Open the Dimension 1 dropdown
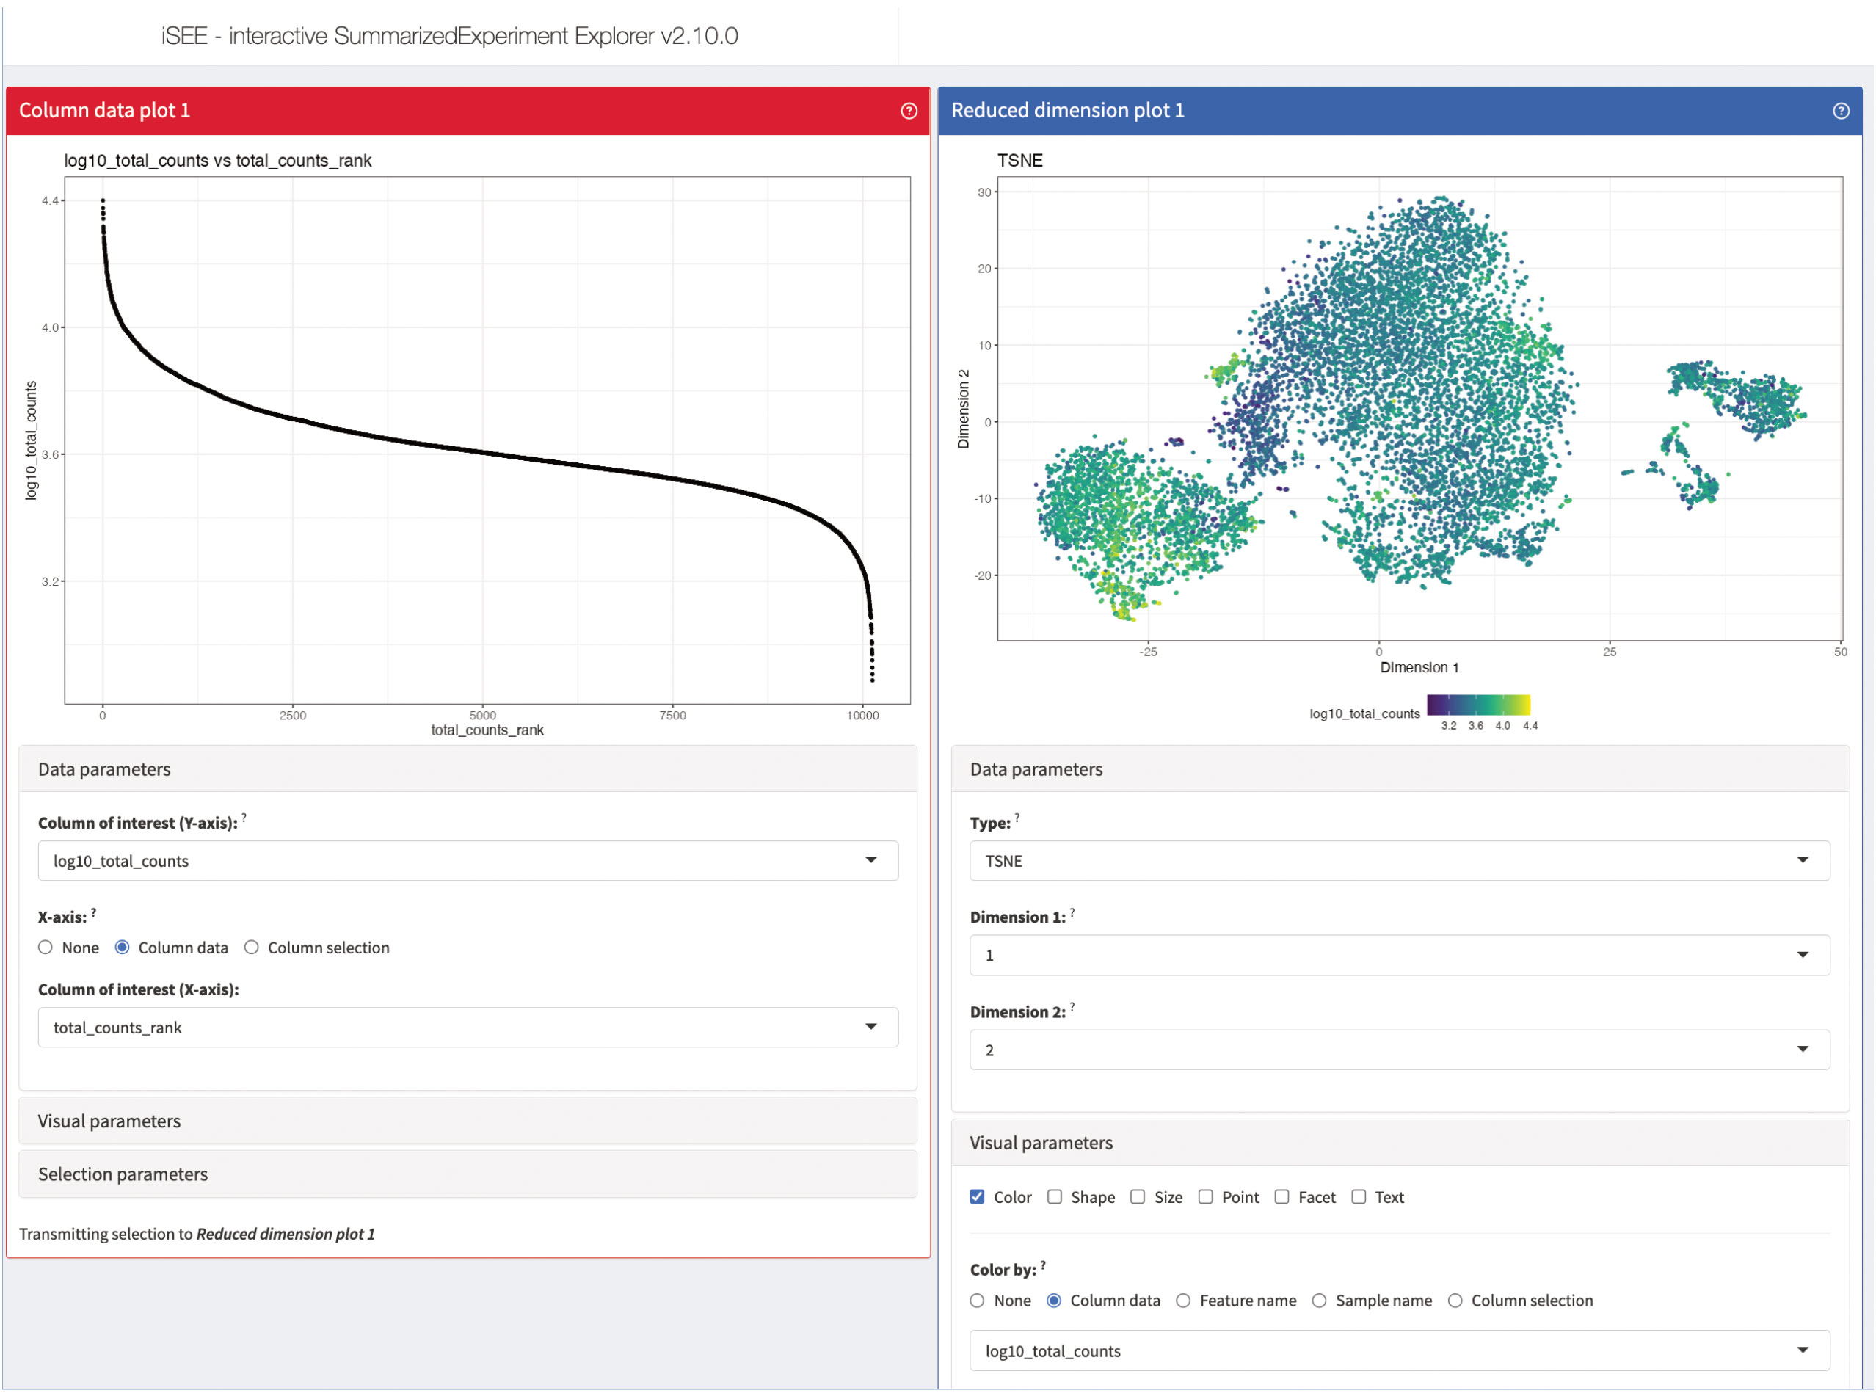 click(x=1400, y=955)
